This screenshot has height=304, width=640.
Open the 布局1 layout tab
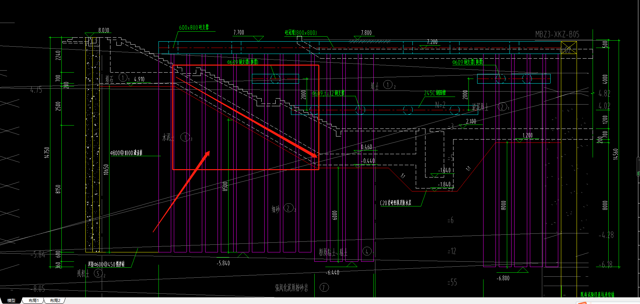click(x=33, y=300)
